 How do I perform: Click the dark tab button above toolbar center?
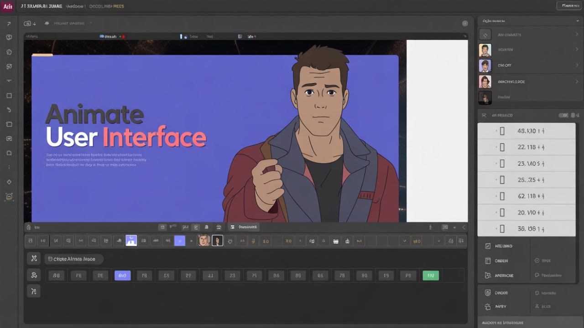coord(244,226)
